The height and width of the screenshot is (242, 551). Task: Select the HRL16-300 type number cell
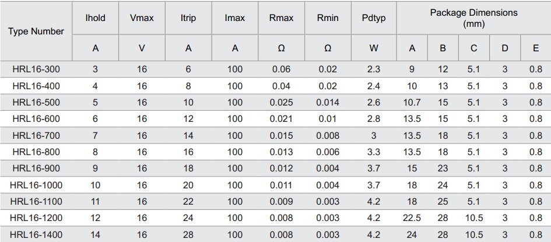pyautogui.click(x=36, y=69)
